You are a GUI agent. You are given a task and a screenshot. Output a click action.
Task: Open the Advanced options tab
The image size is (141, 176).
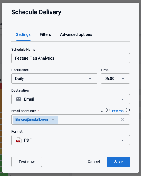coord(76,34)
